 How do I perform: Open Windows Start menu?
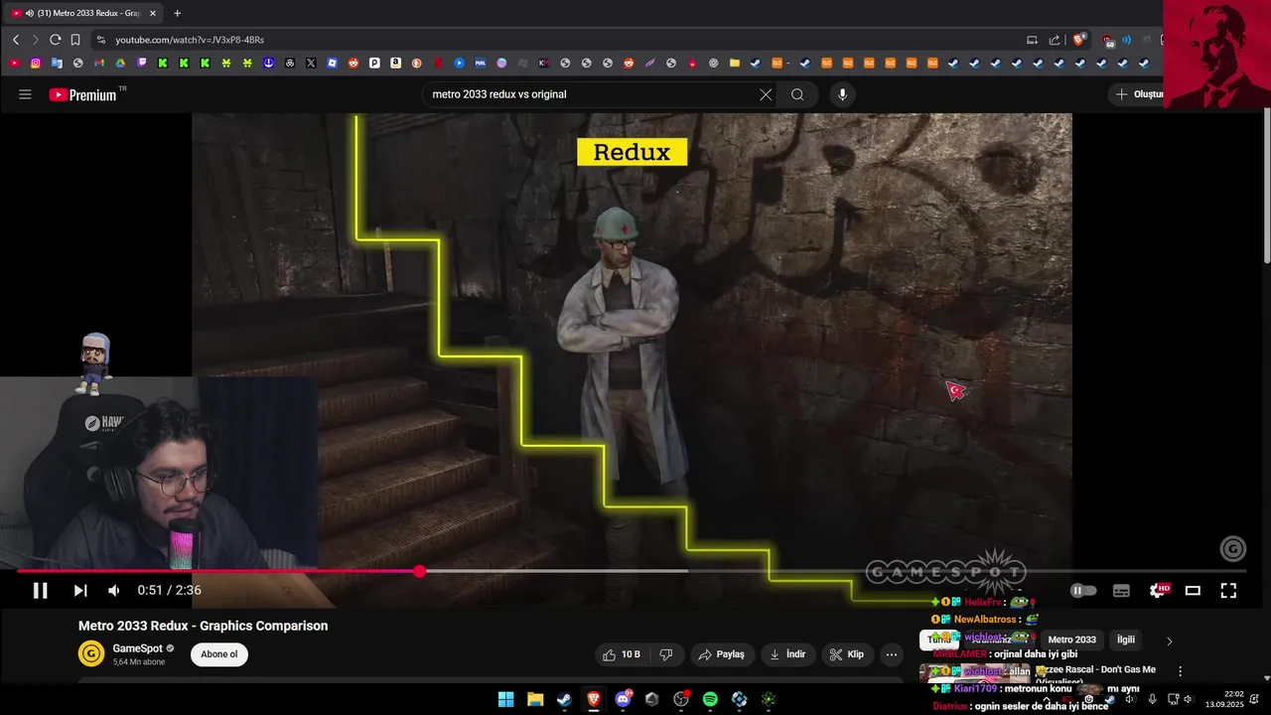pos(506,699)
